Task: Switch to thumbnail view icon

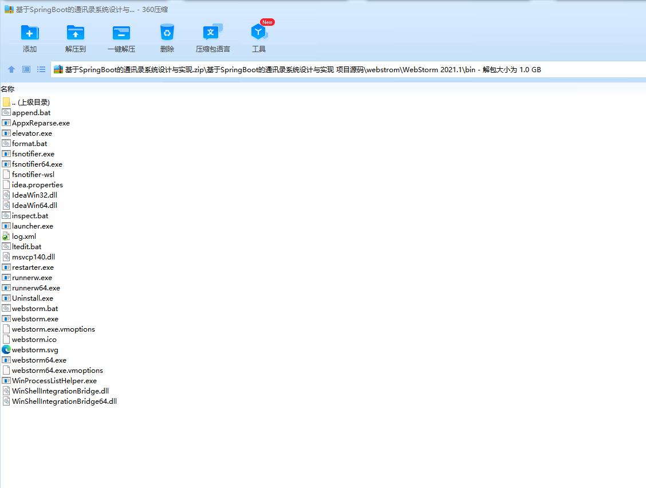Action: pos(26,69)
